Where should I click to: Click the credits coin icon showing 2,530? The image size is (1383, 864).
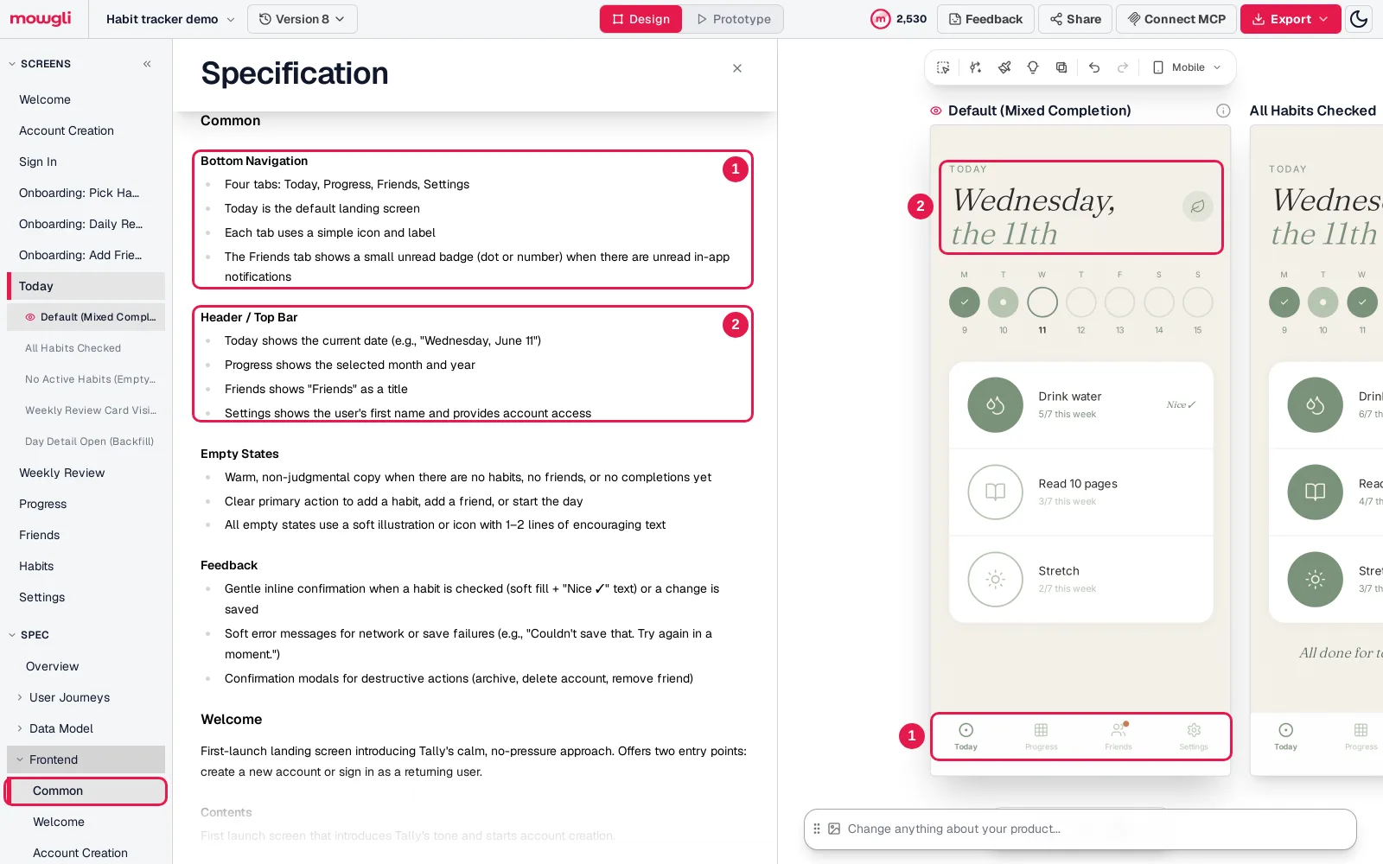point(880,19)
